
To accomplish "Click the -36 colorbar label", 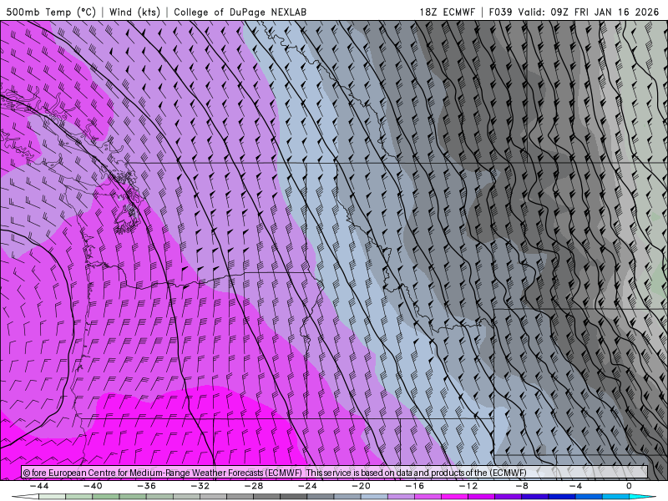I will pyautogui.click(x=147, y=486).
